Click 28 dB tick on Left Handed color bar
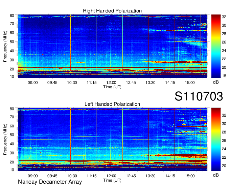Image resolution: width=230 pixels, height=186 pixels. click(x=224, y=132)
